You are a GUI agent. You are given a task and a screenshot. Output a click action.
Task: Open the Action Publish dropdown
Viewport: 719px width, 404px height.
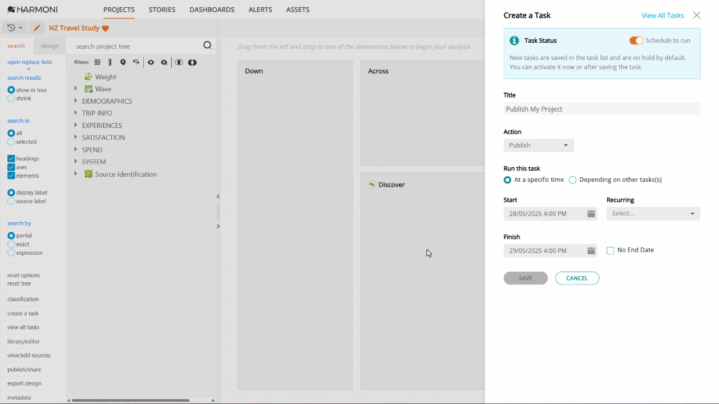(539, 145)
